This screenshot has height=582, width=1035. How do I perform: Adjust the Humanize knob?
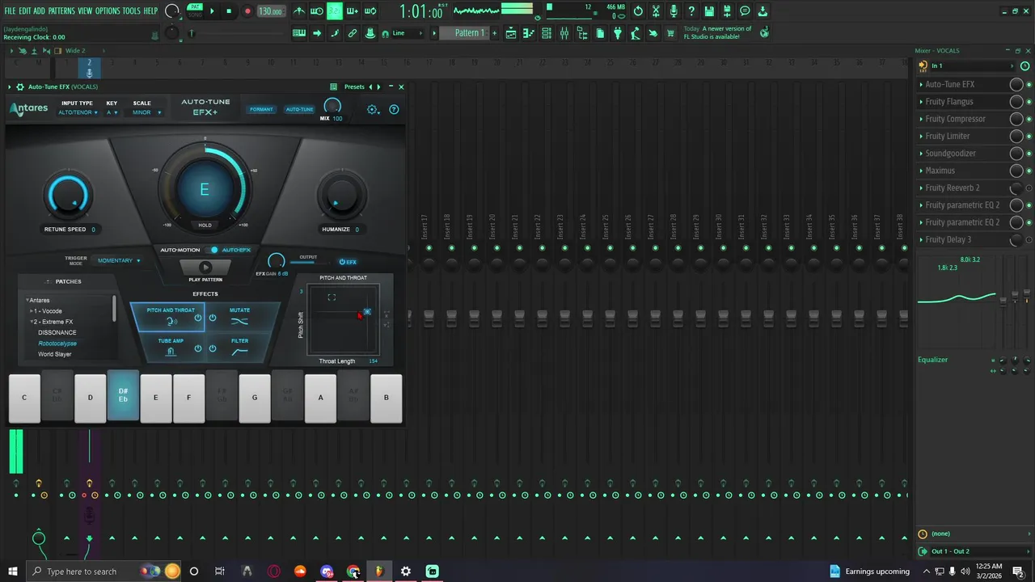[341, 196]
